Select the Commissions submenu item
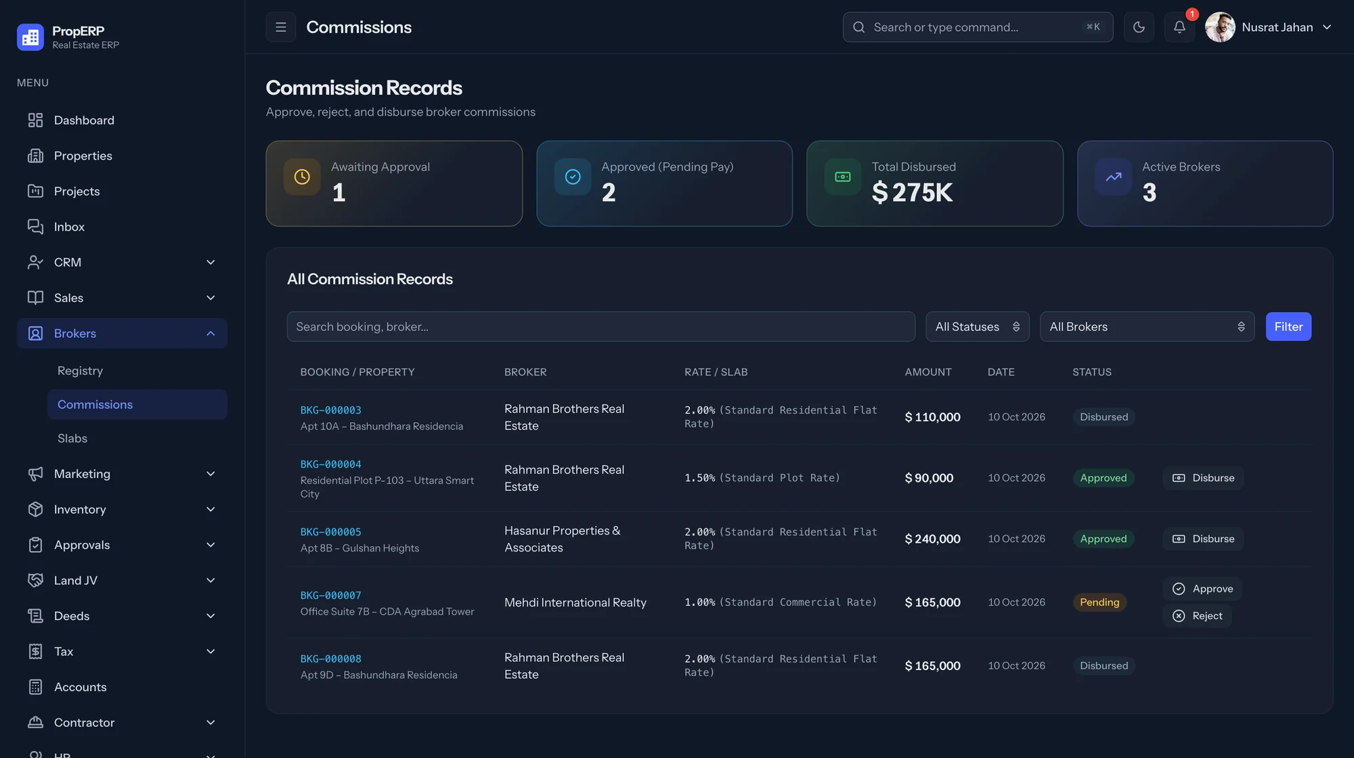This screenshot has height=758, width=1354. 137,404
